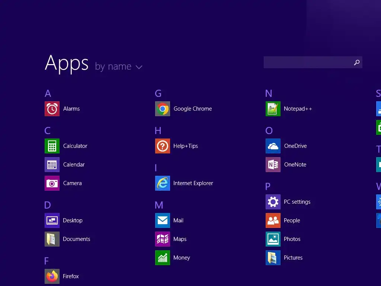This screenshot has width=381, height=286.
Task: Select the letter C group header
Action: pos(47,131)
